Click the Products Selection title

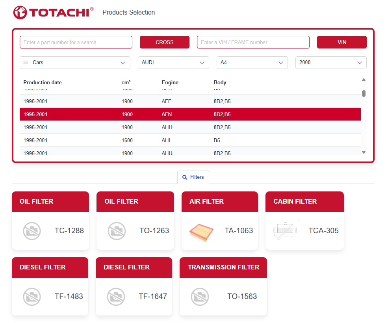click(128, 13)
